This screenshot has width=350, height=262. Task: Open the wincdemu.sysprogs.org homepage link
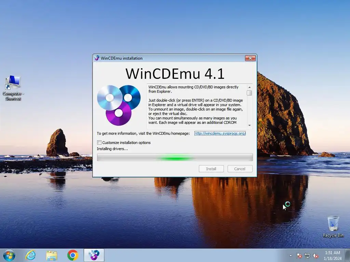pos(220,133)
